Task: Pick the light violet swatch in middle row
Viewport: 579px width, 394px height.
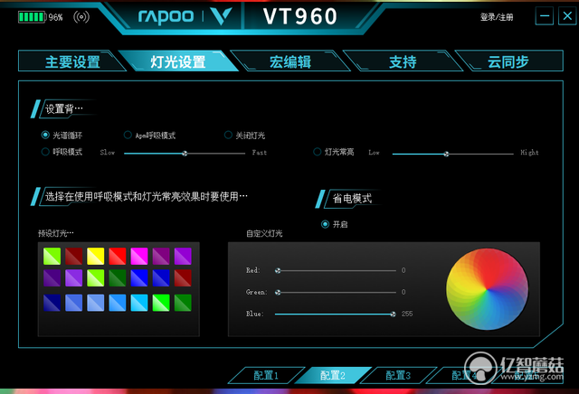Action: (74, 278)
